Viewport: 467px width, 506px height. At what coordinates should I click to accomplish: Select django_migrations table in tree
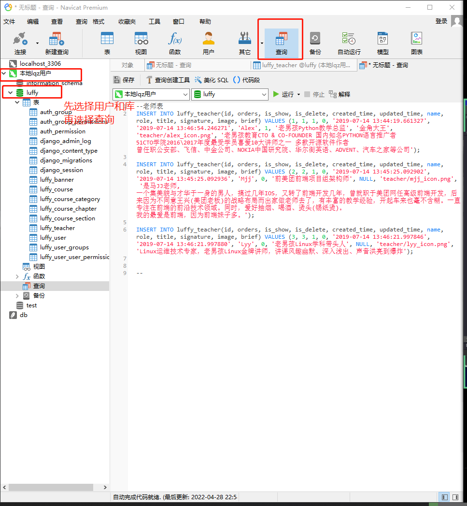pos(66,160)
